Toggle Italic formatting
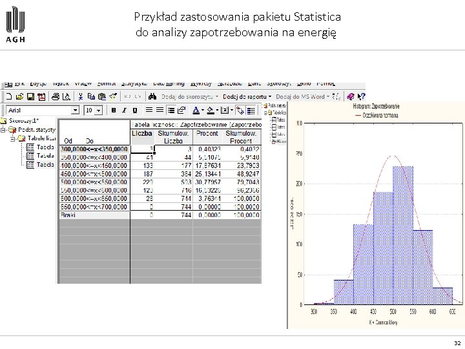 tap(124, 111)
